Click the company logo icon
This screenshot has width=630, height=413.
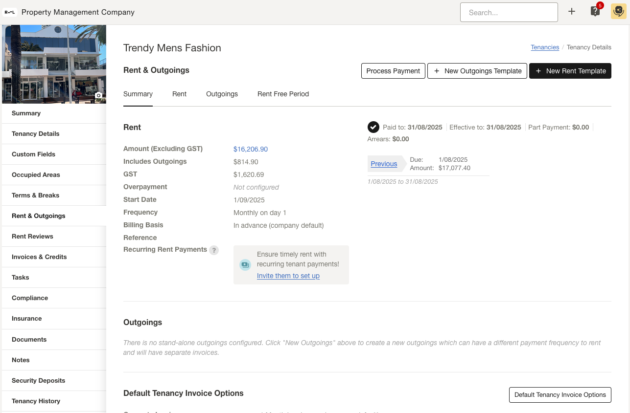click(x=10, y=12)
